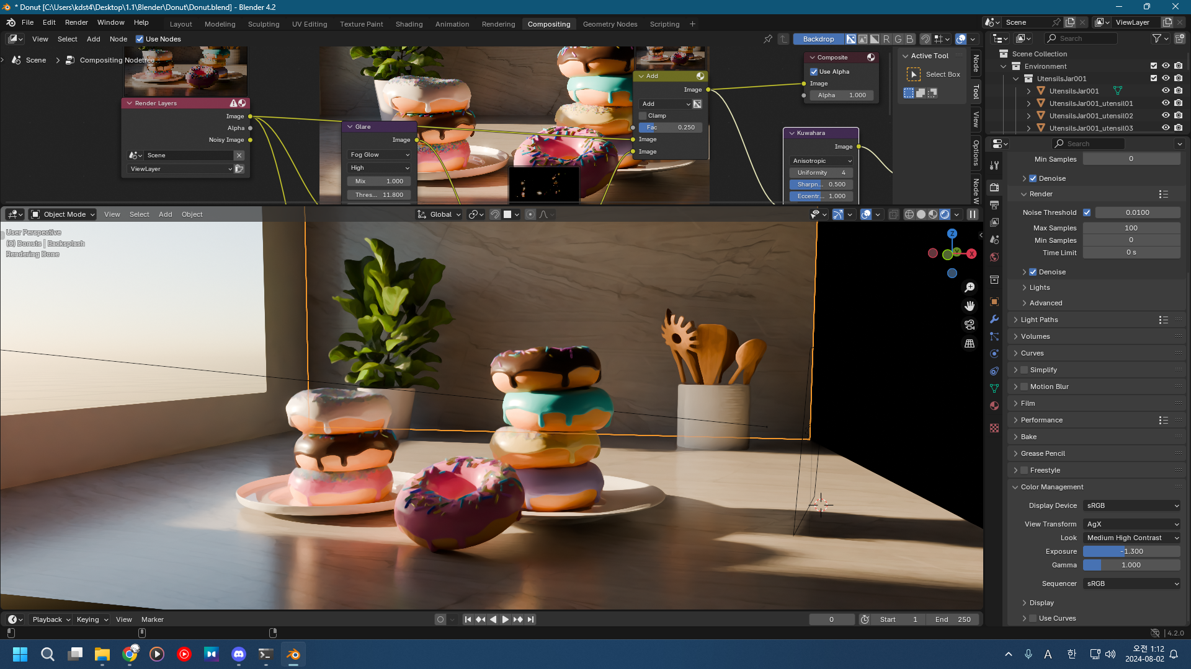1191x669 pixels.
Task: Open the compositor Node menu
Action: point(118,39)
